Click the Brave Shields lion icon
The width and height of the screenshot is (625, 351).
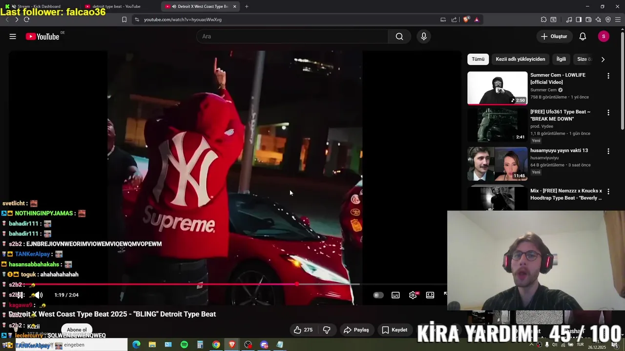pyautogui.click(x=466, y=19)
